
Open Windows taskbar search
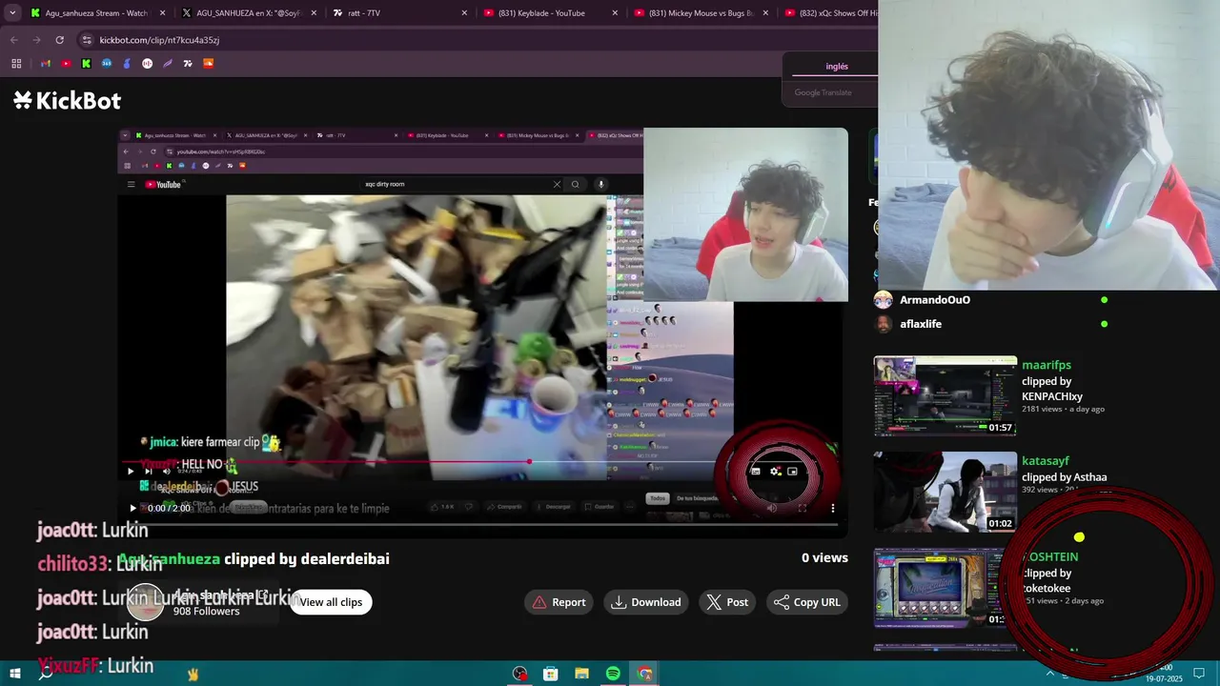45,674
